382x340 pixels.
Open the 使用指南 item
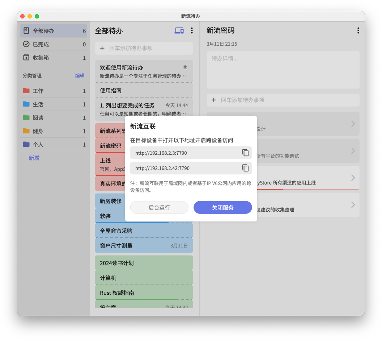(x=144, y=90)
